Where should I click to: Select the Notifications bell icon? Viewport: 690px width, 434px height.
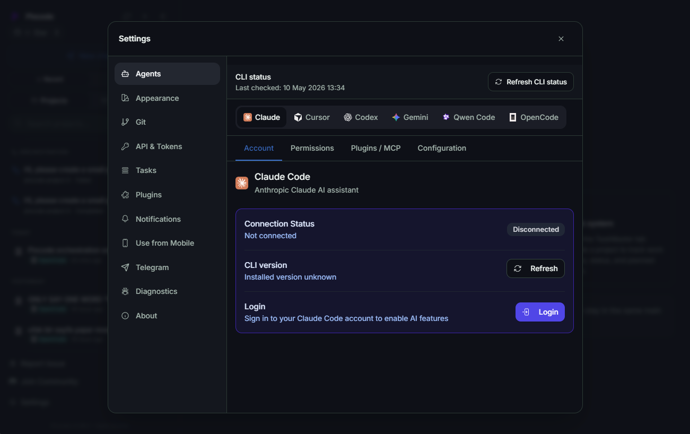click(x=125, y=219)
